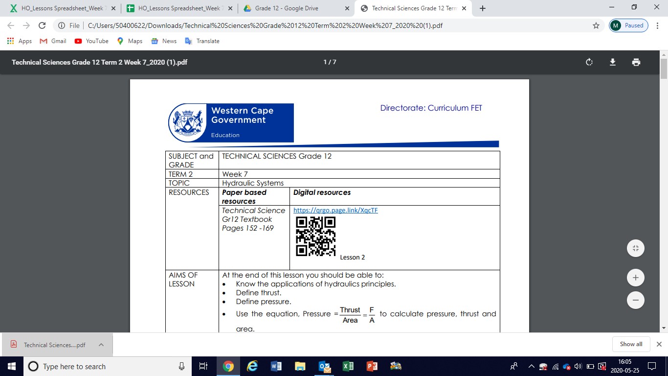Image resolution: width=668 pixels, height=376 pixels.
Task: Print the PDF document
Action: pos(636,62)
